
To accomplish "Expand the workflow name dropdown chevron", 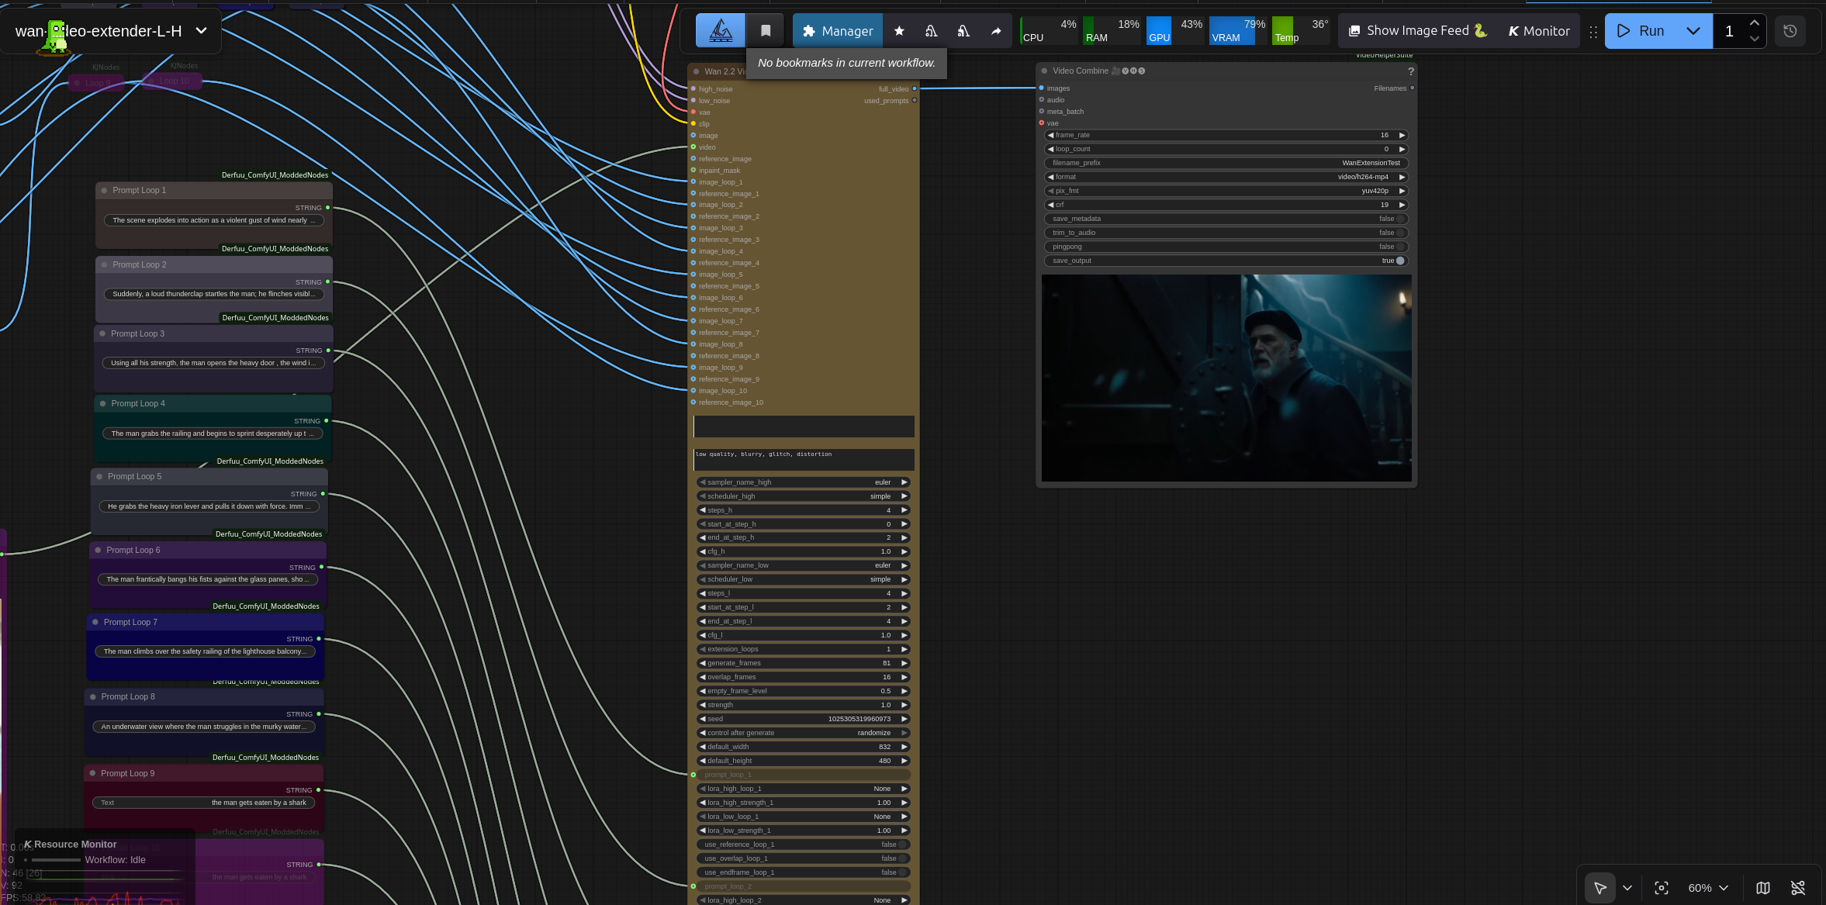I will click(201, 31).
